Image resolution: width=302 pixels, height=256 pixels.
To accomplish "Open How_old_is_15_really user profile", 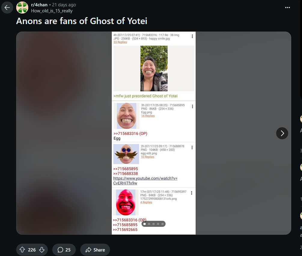I will (52, 11).
